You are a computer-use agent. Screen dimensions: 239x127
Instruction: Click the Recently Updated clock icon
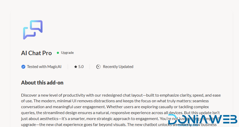(x=98, y=67)
